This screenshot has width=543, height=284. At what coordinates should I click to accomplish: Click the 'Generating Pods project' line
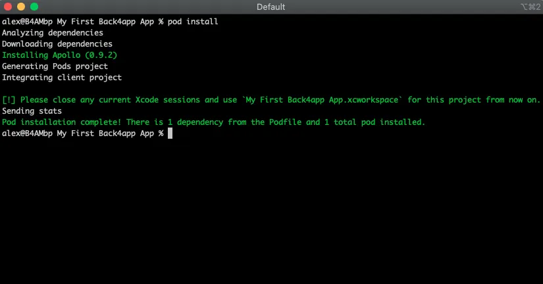pos(55,66)
